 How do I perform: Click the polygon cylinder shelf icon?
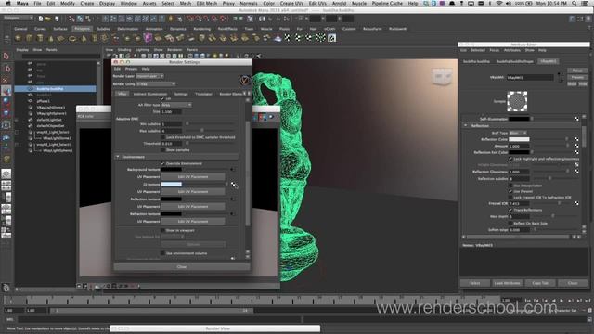(39, 38)
